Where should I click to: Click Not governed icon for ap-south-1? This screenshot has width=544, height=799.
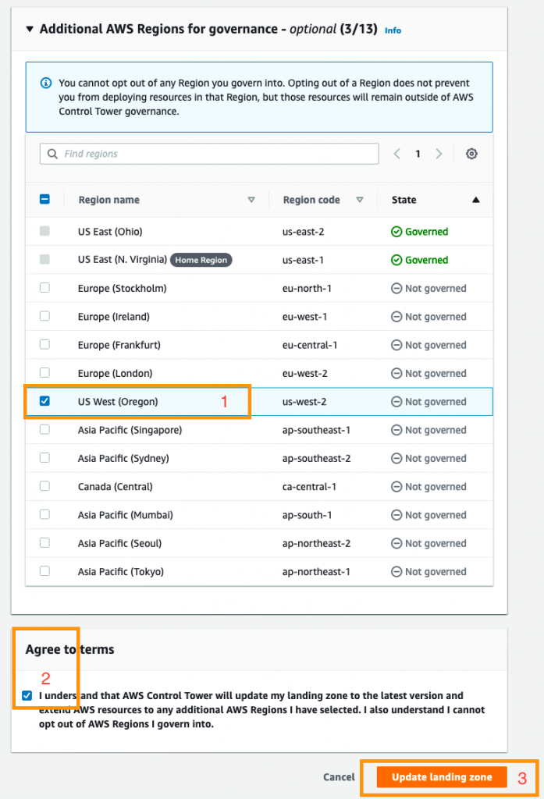point(396,515)
